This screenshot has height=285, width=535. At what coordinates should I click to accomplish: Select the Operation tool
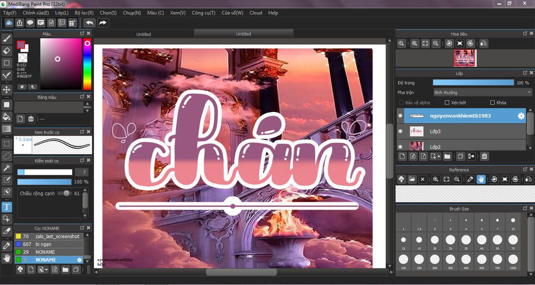pos(6,218)
